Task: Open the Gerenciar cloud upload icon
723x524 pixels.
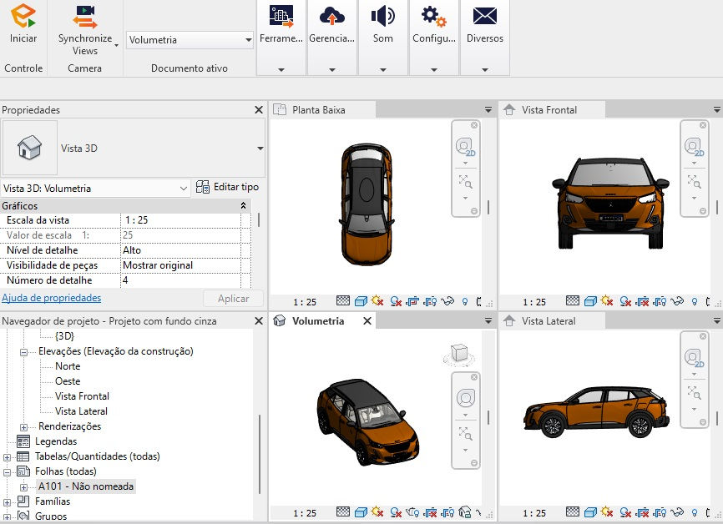Action: tap(332, 16)
